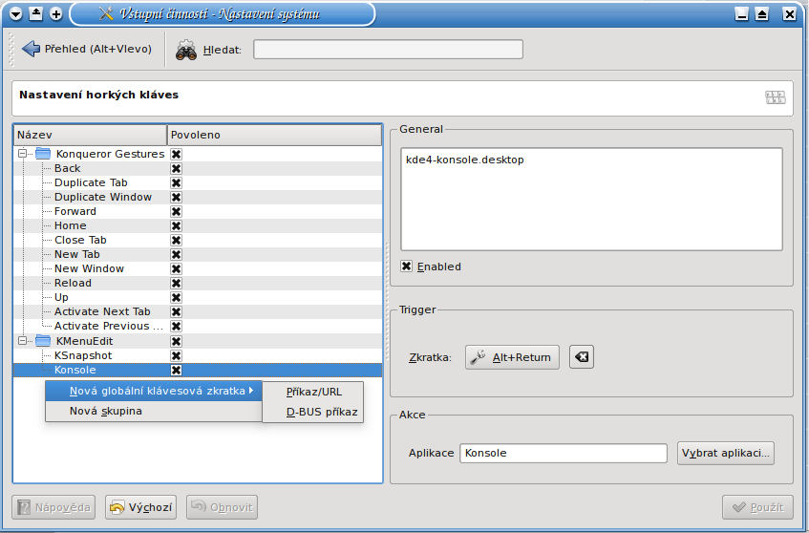Select Příkaz/URL from the submenu
This screenshot has width=809, height=533.
(x=313, y=391)
